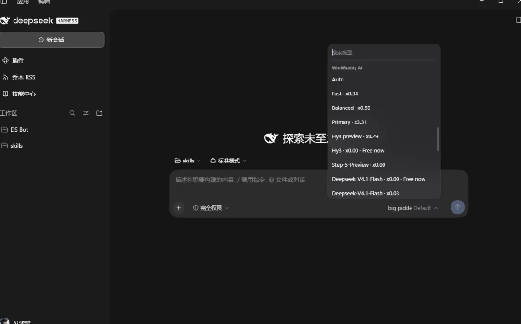Choose the Primary x3.31 model

point(384,122)
